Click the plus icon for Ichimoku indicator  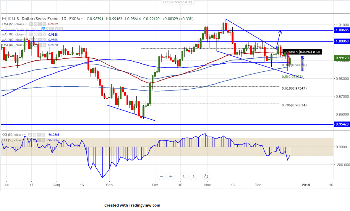click(x=56, y=29)
